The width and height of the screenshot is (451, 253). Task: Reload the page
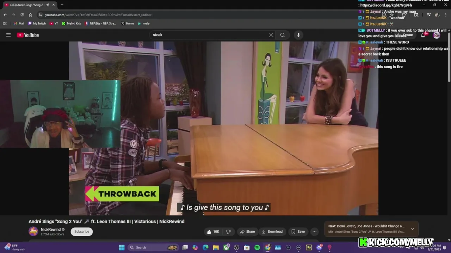click(22, 15)
